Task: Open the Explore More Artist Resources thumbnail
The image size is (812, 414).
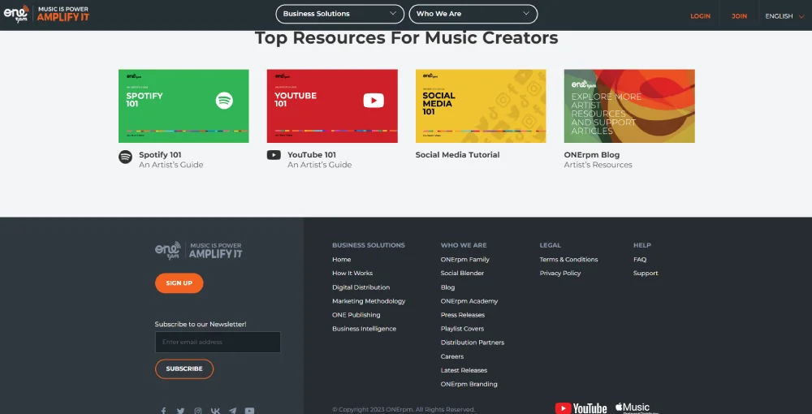Action: click(629, 106)
